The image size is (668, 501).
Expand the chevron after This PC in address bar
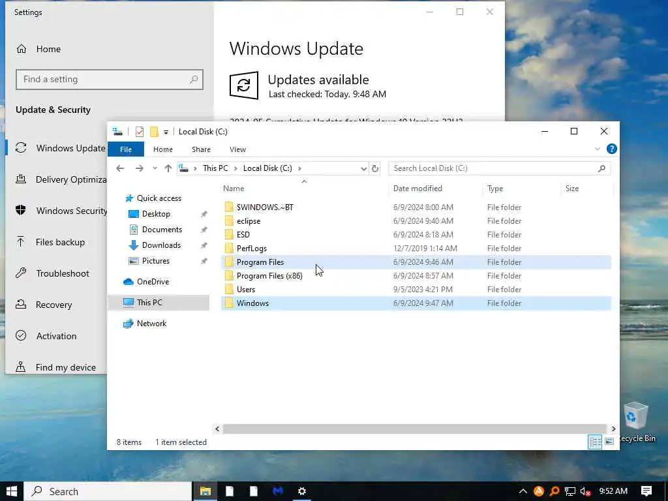tap(235, 168)
